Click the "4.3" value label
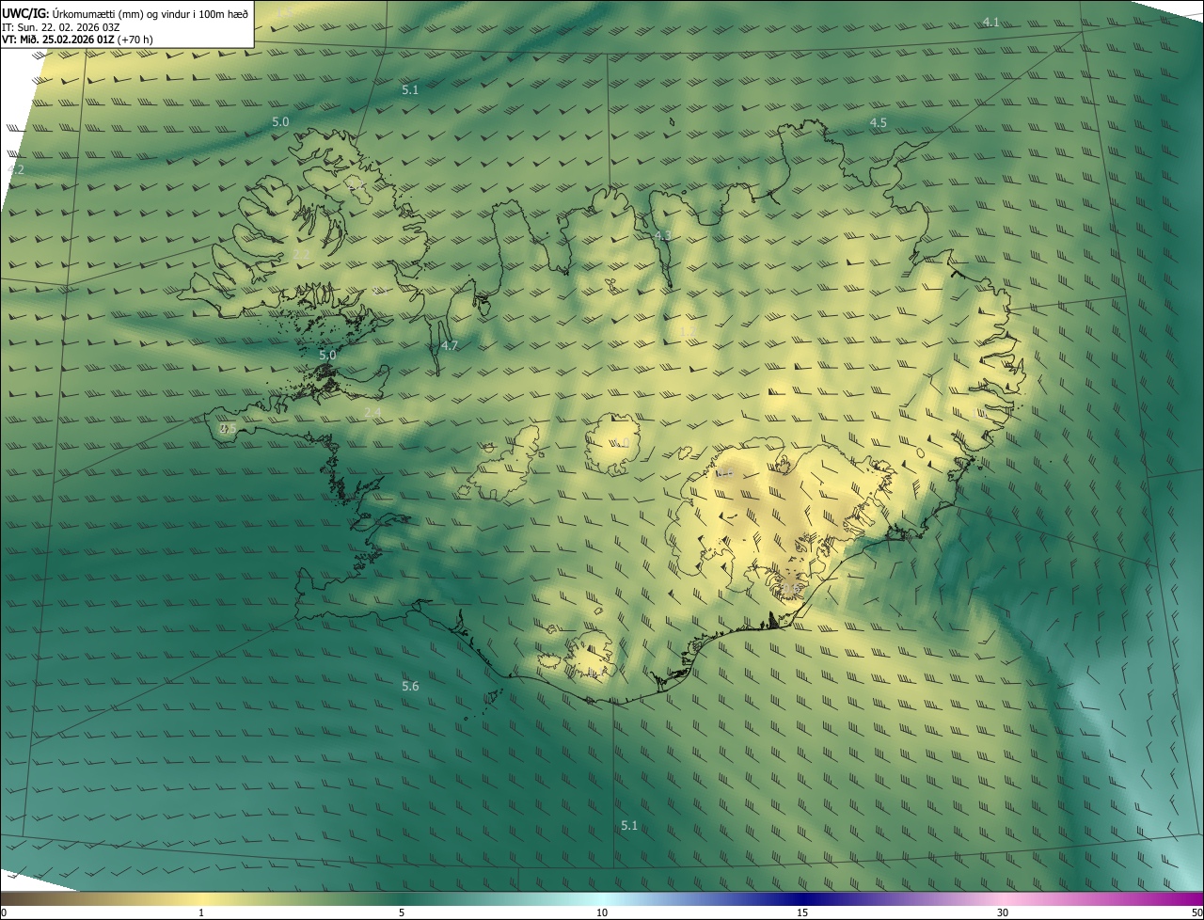The width and height of the screenshot is (1204, 920). pos(662,235)
